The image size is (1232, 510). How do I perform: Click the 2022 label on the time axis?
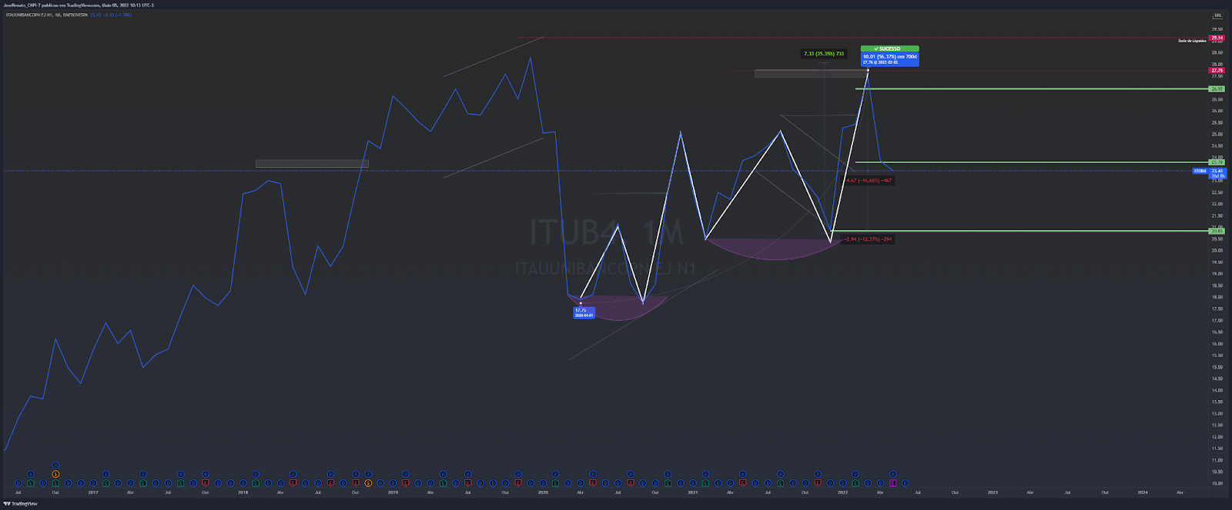(842, 492)
